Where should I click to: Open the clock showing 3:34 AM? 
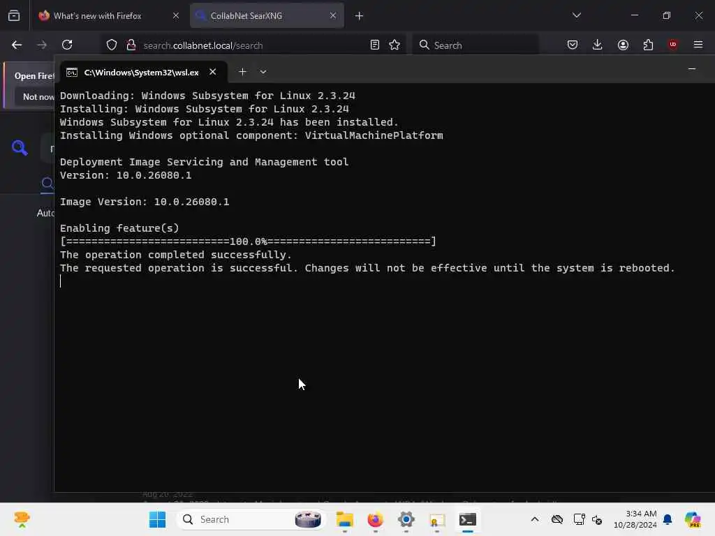pyautogui.click(x=635, y=519)
